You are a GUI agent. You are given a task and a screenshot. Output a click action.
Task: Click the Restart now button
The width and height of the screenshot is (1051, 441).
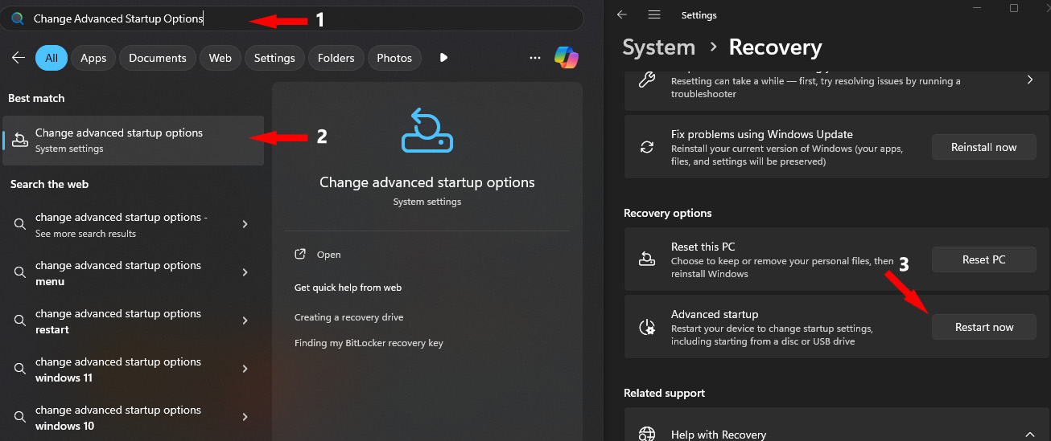point(983,327)
